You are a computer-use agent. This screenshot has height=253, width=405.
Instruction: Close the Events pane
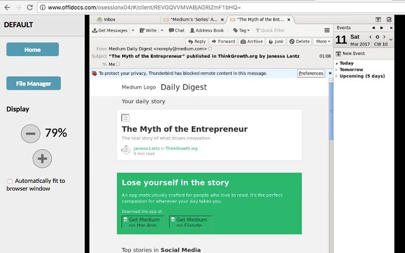pos(391,28)
